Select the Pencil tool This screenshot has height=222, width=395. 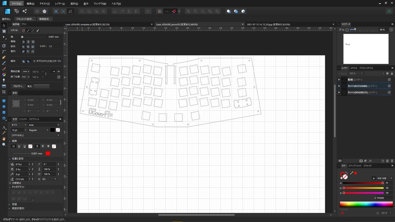(4, 63)
